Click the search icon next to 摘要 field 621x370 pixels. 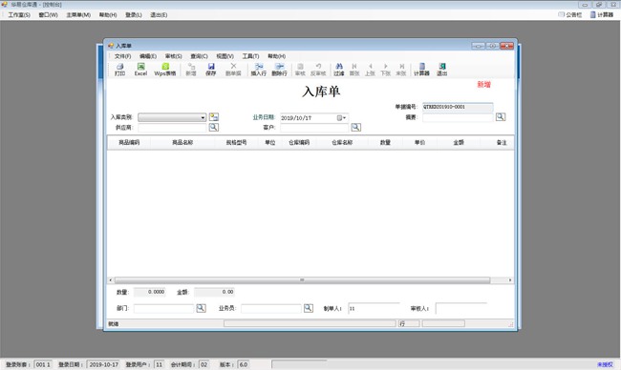coord(501,117)
